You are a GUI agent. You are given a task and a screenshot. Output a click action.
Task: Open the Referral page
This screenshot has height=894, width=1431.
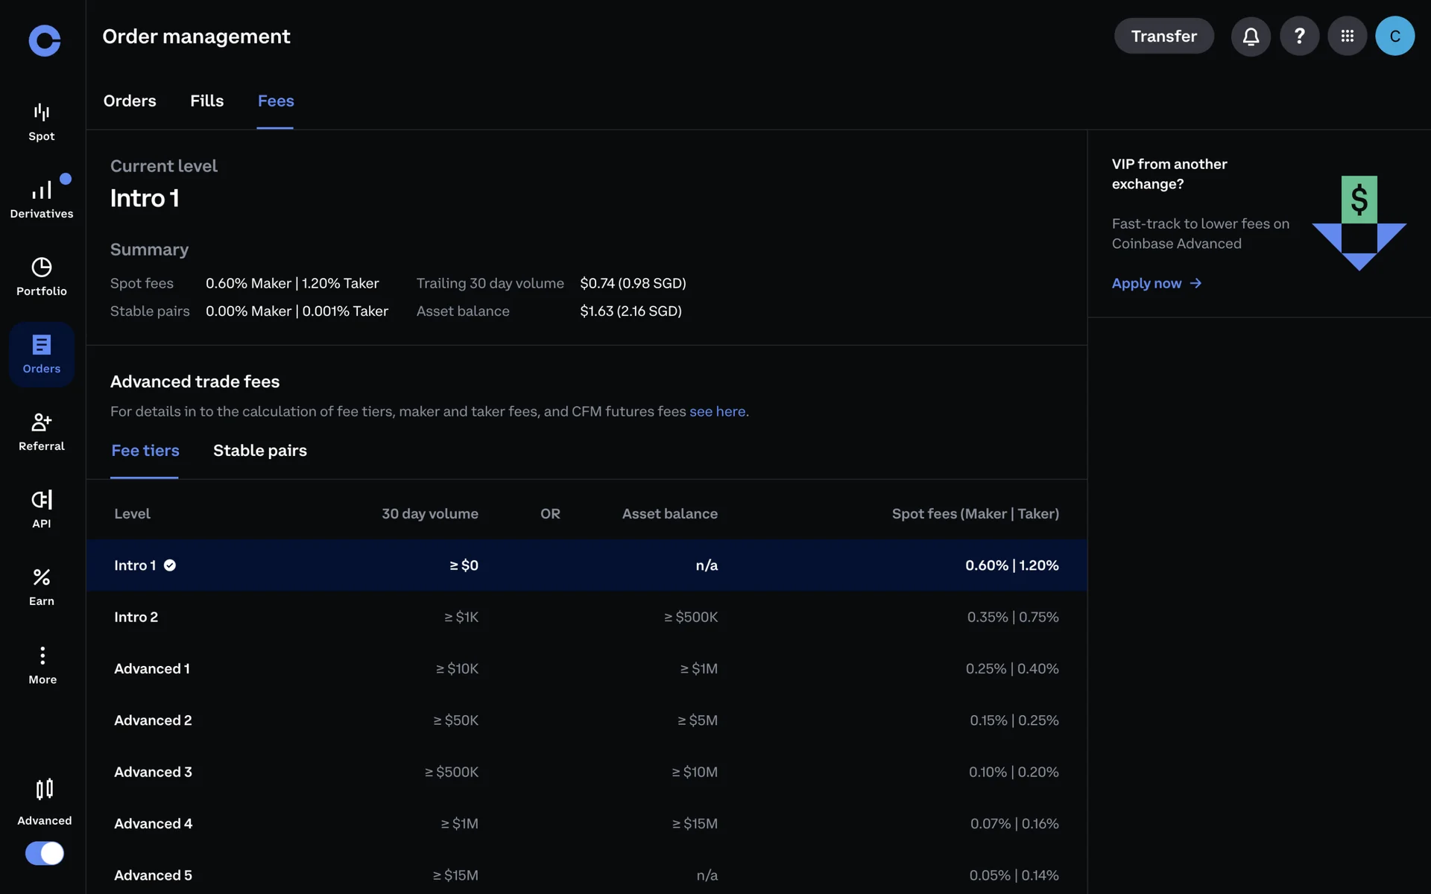[x=42, y=431]
